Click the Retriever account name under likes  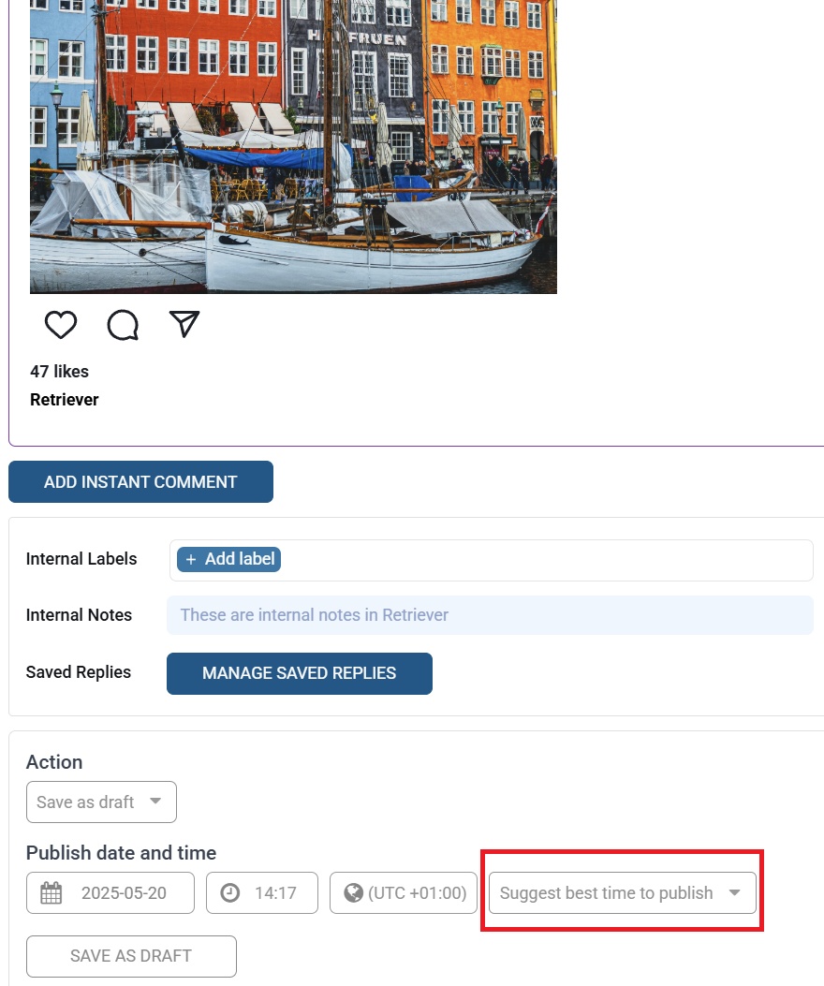click(65, 400)
